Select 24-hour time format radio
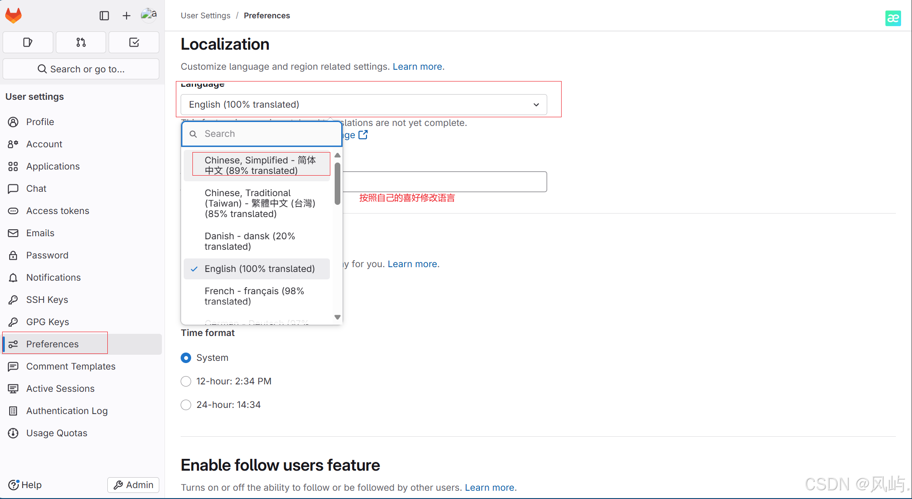Image resolution: width=912 pixels, height=499 pixels. [186, 405]
